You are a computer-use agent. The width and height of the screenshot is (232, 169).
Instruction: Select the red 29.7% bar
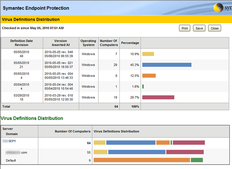coord(158,98)
